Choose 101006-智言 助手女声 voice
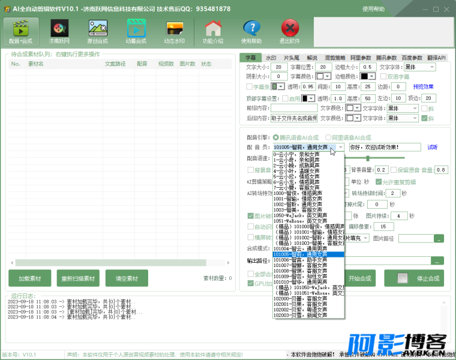The height and width of the screenshot is (360, 456). [x=308, y=260]
